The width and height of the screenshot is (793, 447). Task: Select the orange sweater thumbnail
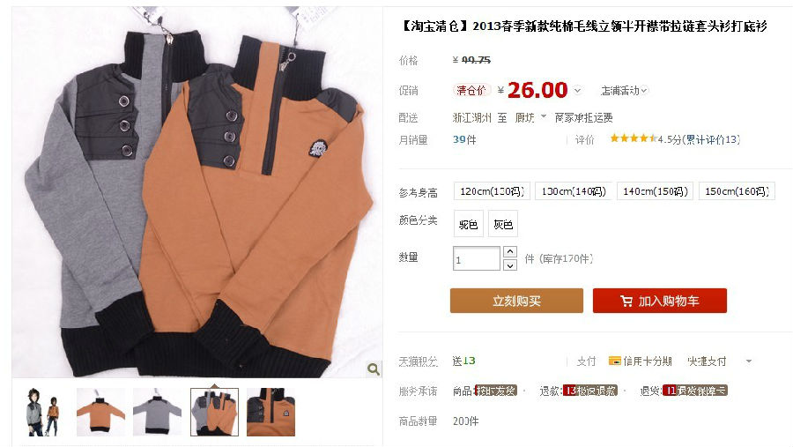tap(100, 412)
